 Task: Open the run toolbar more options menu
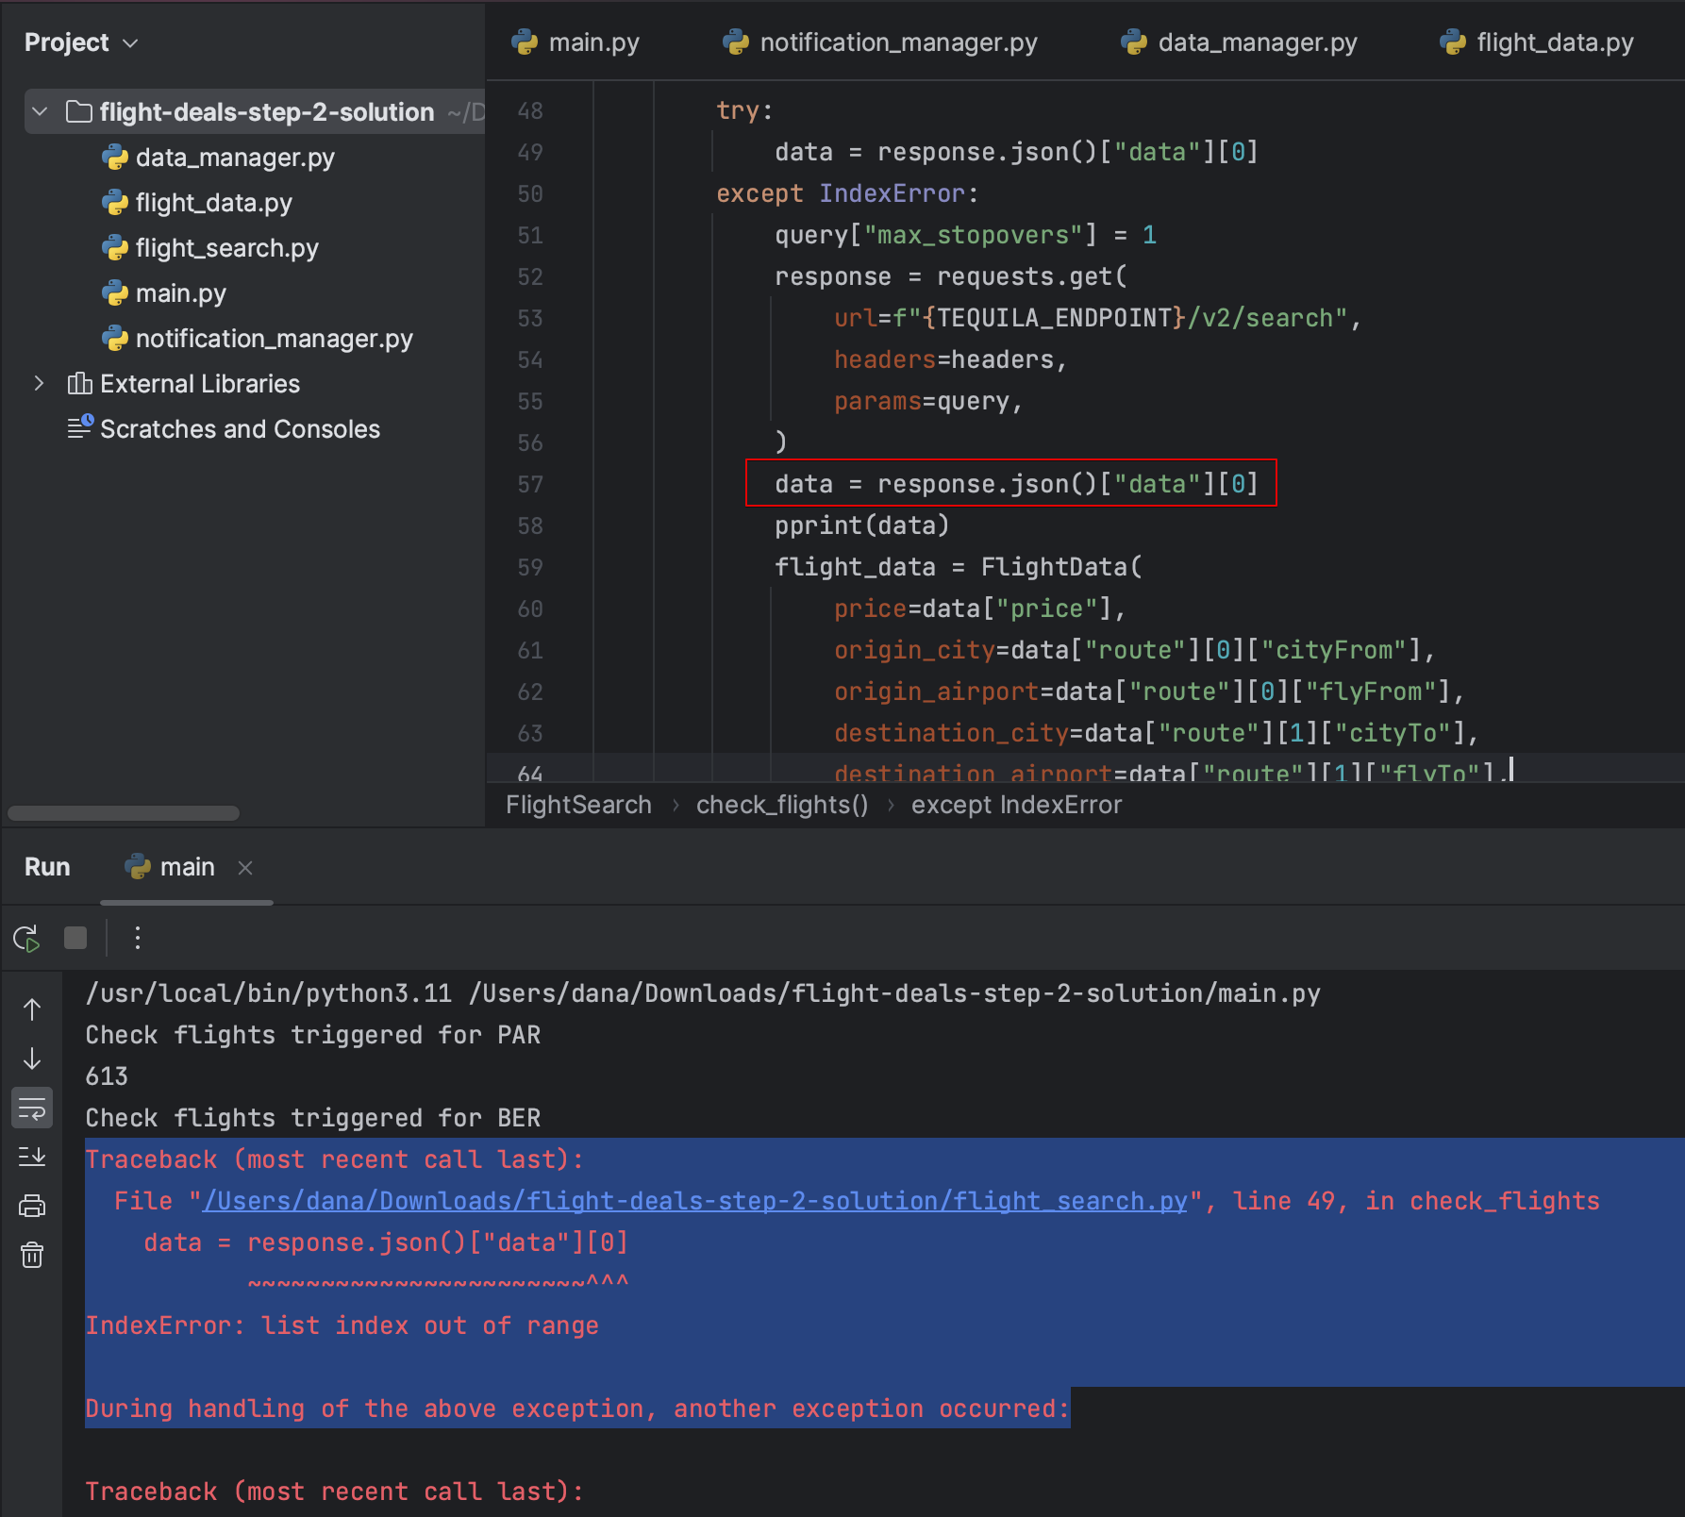(138, 938)
